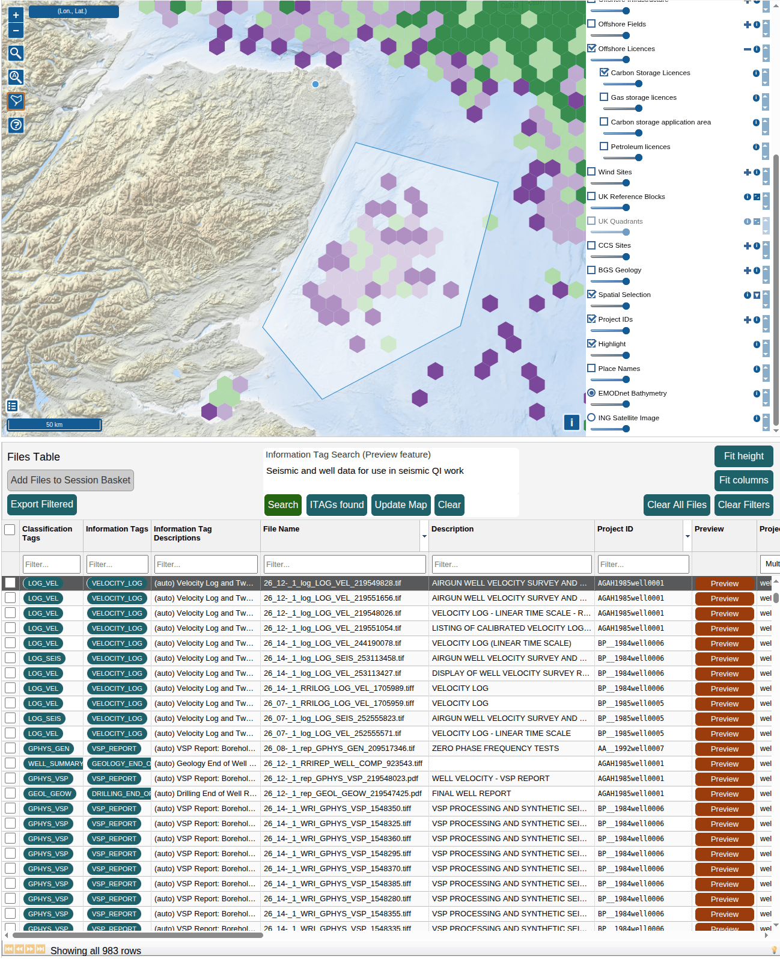The width and height of the screenshot is (780, 959).
Task: Adjust the Wind Sites opacity slider
Action: pyautogui.click(x=610, y=183)
